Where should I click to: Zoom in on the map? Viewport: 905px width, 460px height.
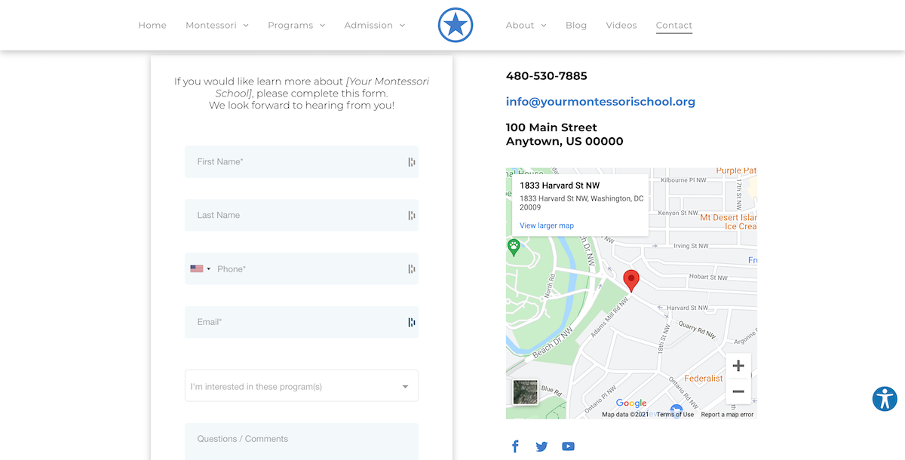[738, 366]
